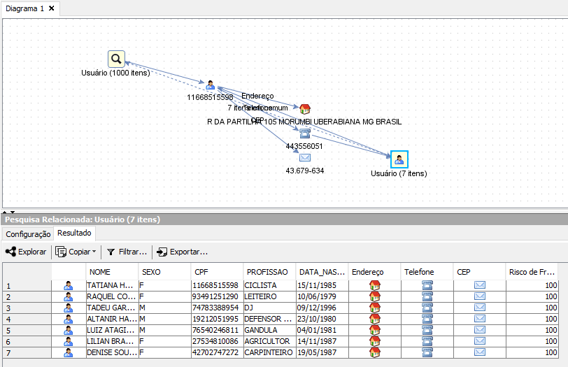Click the Explorar button

tap(26, 252)
